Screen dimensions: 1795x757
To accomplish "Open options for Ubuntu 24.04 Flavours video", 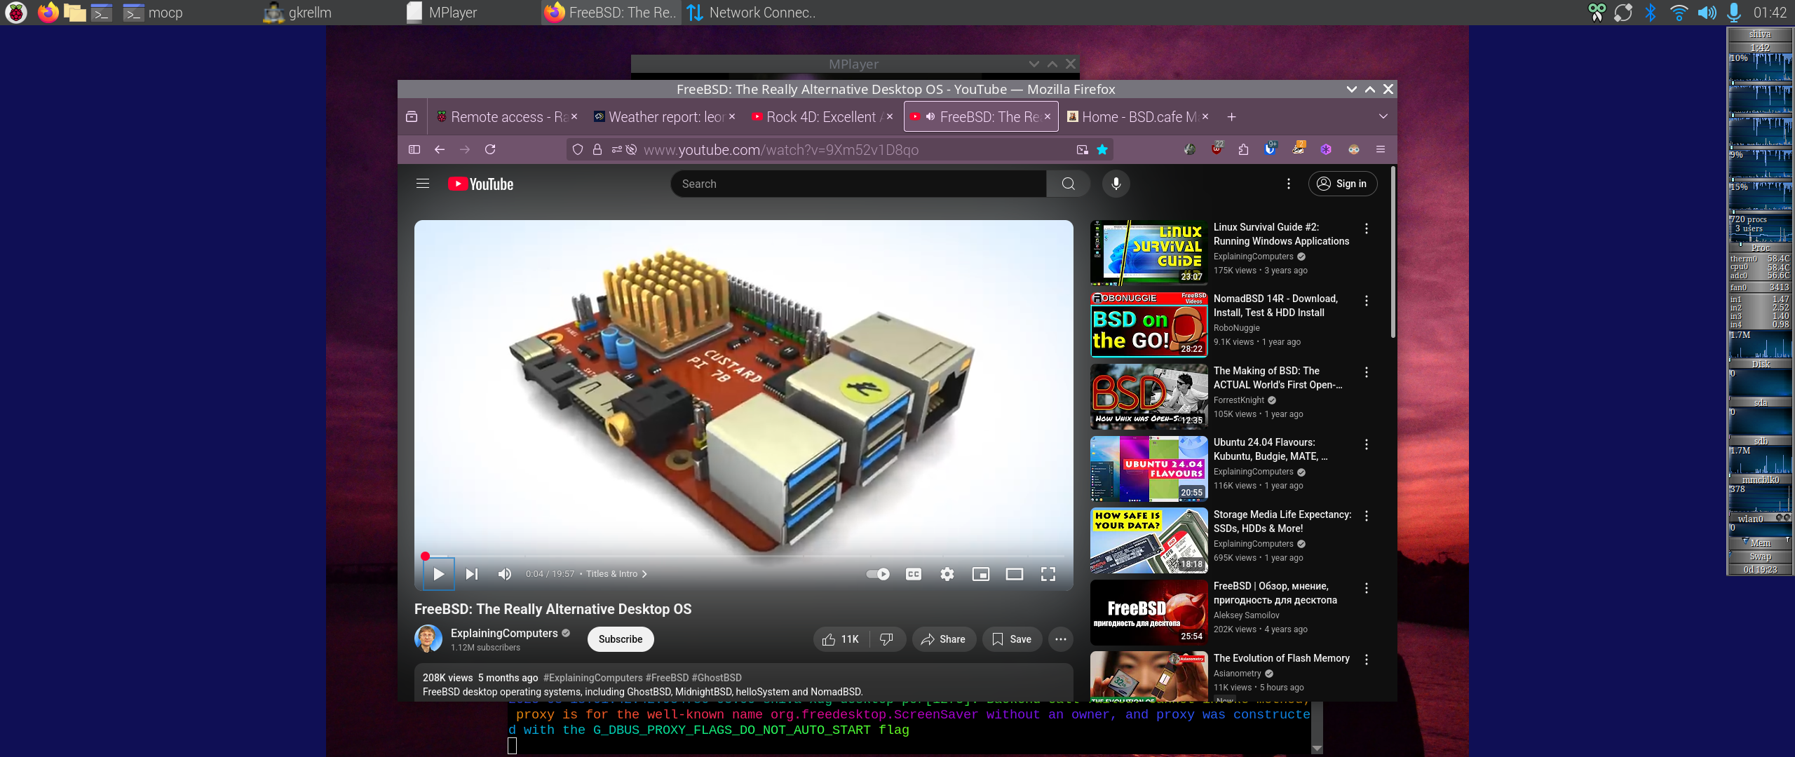I will pos(1367,444).
